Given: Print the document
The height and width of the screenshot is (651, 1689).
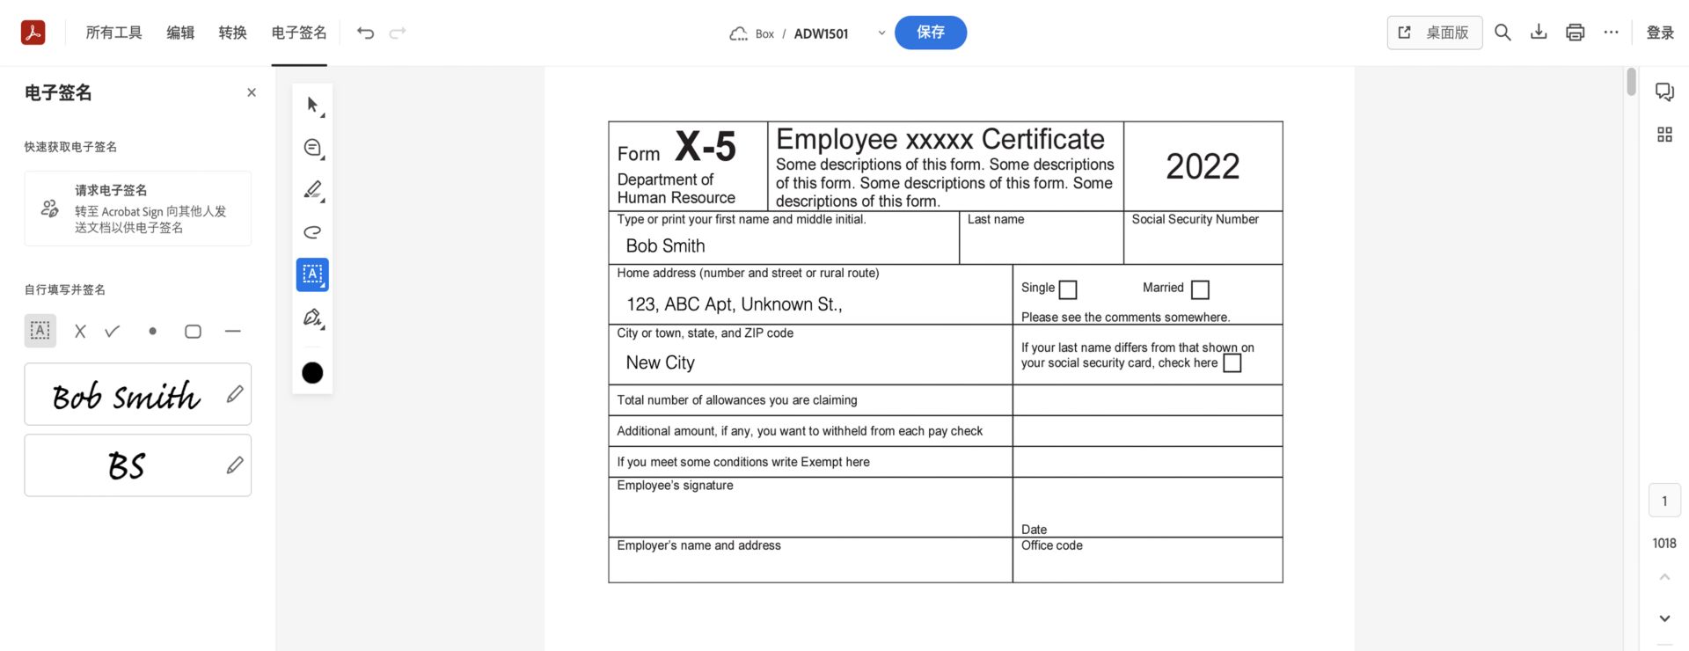Looking at the screenshot, I should click(x=1575, y=33).
